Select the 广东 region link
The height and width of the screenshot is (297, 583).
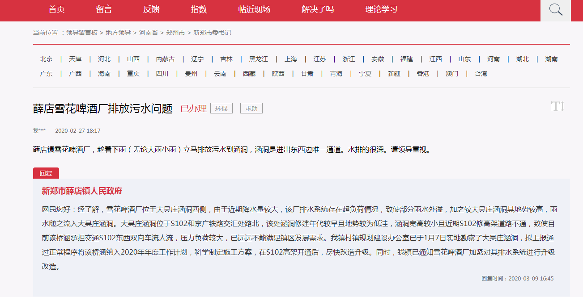point(46,74)
